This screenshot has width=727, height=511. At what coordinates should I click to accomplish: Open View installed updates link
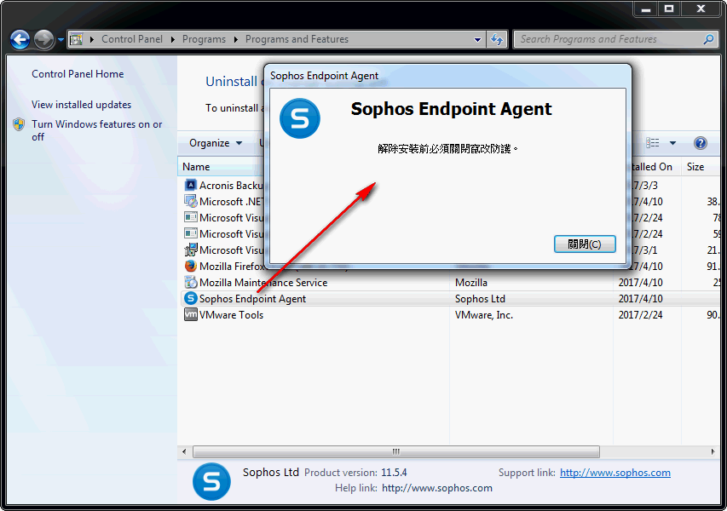82,105
